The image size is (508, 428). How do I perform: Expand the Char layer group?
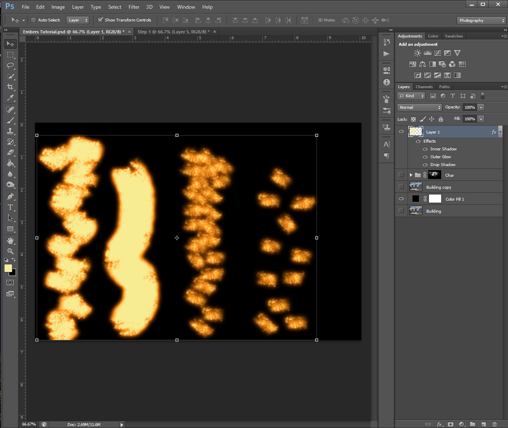(x=411, y=175)
